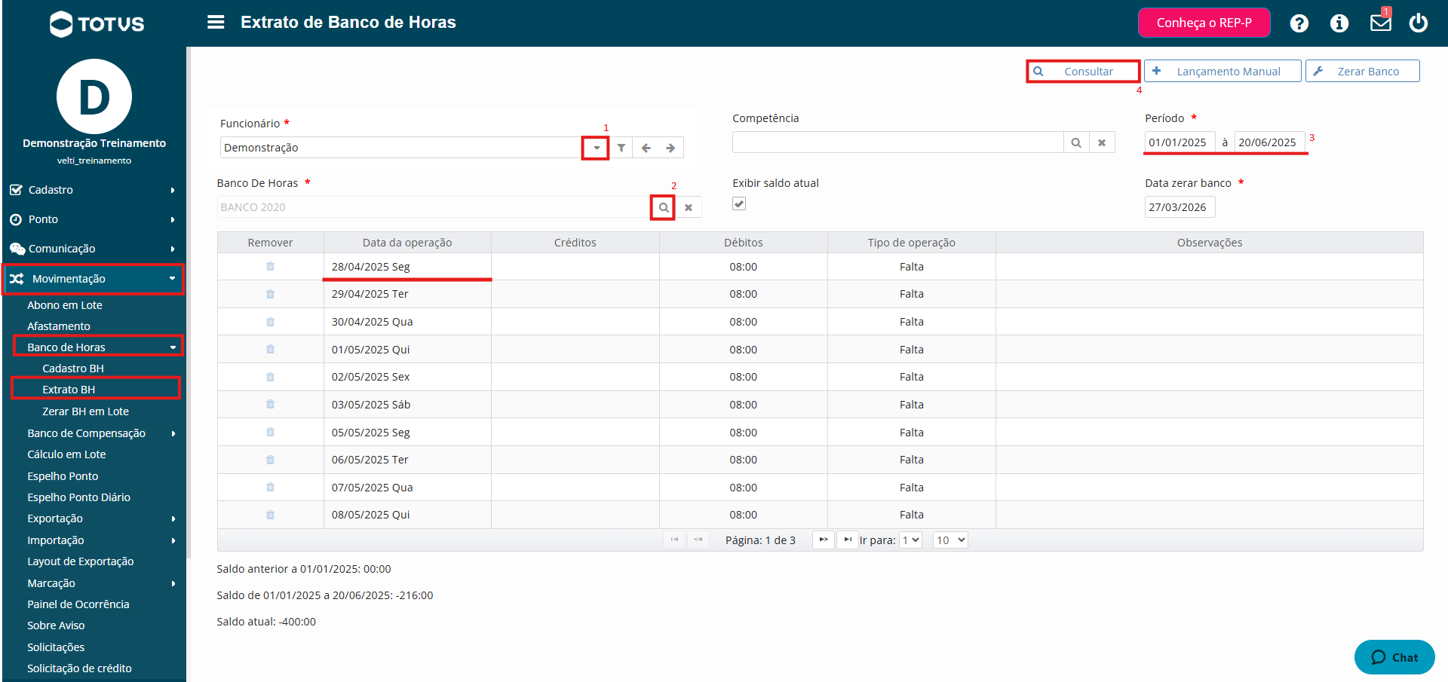Jump to last page of results
The height and width of the screenshot is (682, 1448).
click(848, 540)
